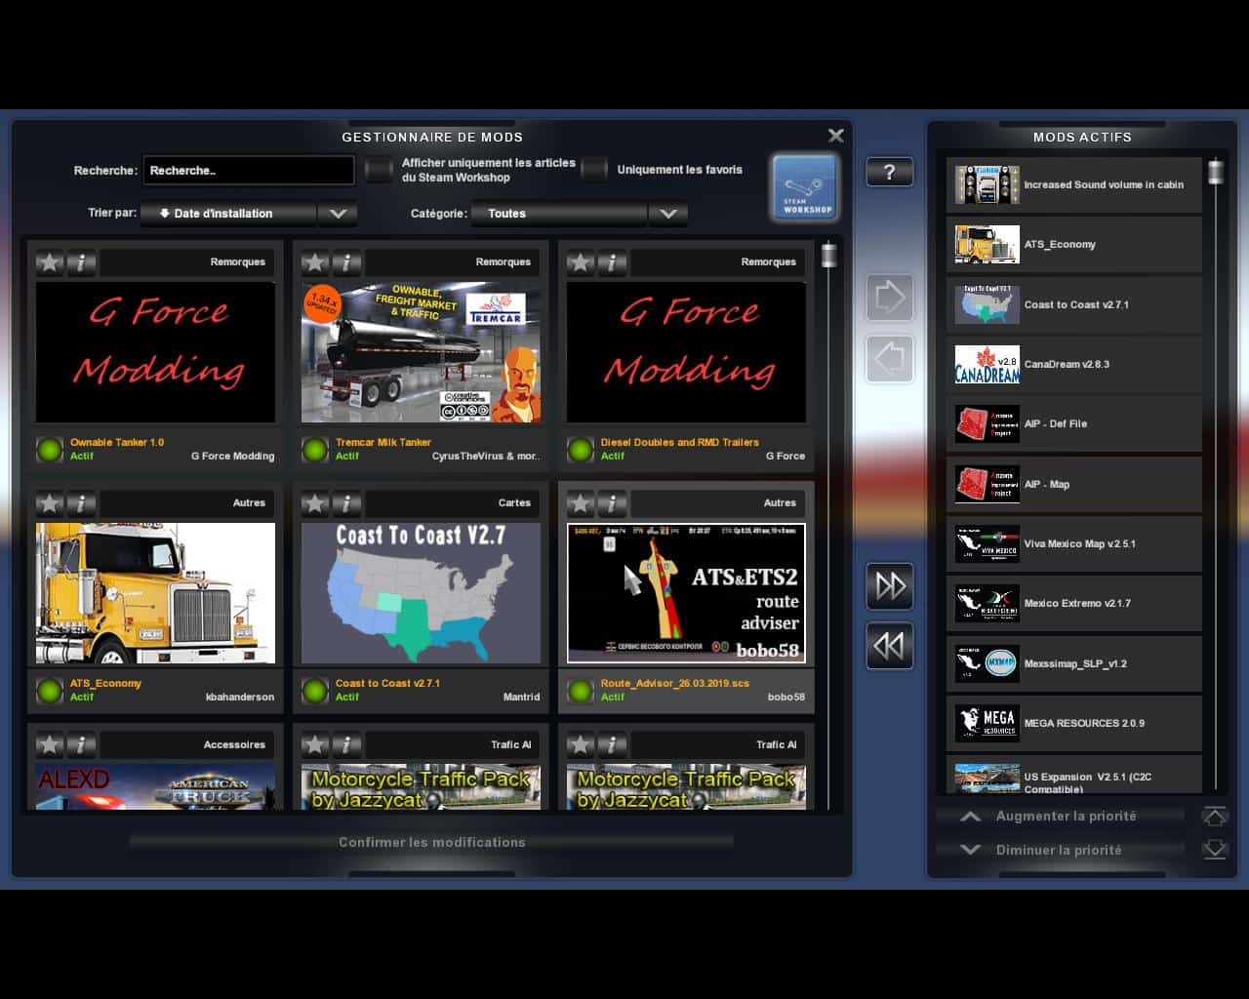Move selected mod right with single arrow
Screen dimensions: 1249x999
point(889,298)
